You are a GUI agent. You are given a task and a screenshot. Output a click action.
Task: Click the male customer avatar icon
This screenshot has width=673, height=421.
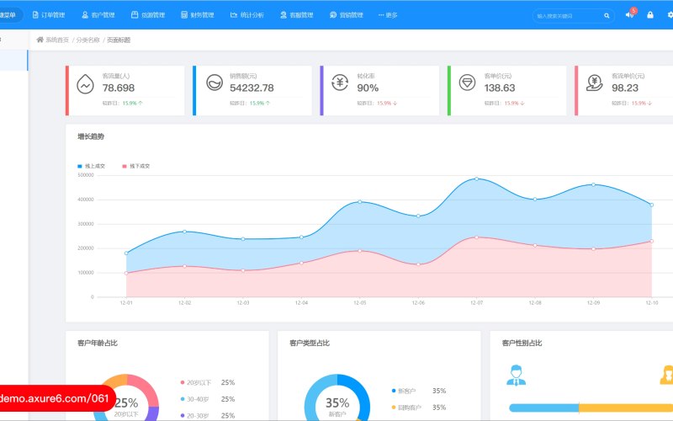(516, 375)
